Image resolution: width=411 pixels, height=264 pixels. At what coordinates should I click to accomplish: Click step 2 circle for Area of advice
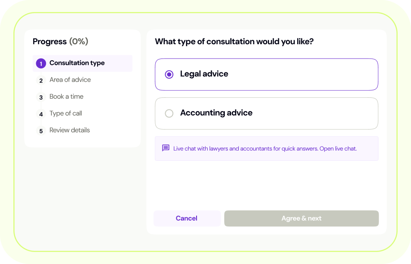(41, 80)
